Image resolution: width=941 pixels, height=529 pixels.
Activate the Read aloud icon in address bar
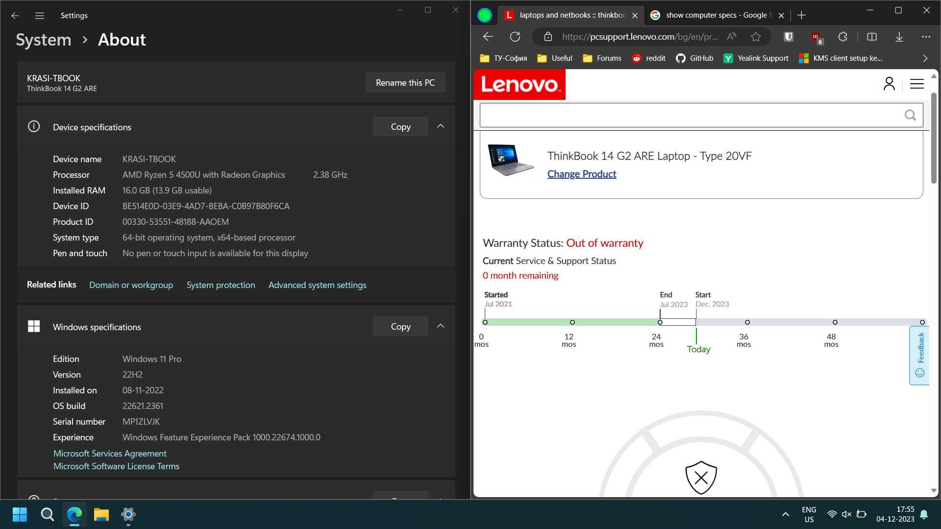point(732,37)
